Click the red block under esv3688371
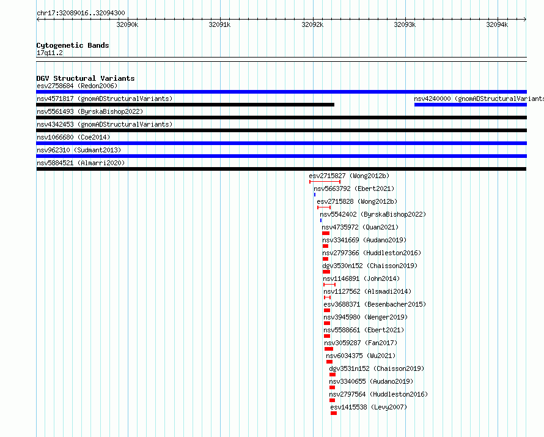The width and height of the screenshot is (544, 437). [x=327, y=310]
